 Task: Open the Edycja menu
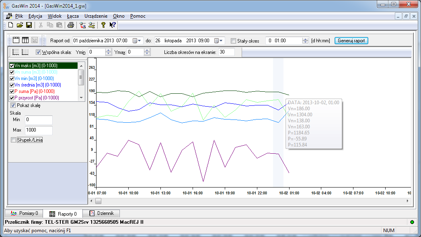(35, 16)
